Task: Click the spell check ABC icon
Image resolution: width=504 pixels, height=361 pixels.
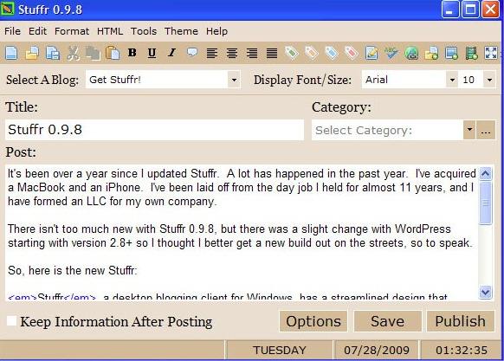Action: (x=391, y=53)
